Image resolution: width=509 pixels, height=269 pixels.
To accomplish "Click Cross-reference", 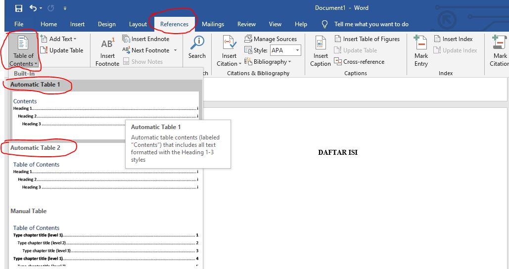I will 359,62.
